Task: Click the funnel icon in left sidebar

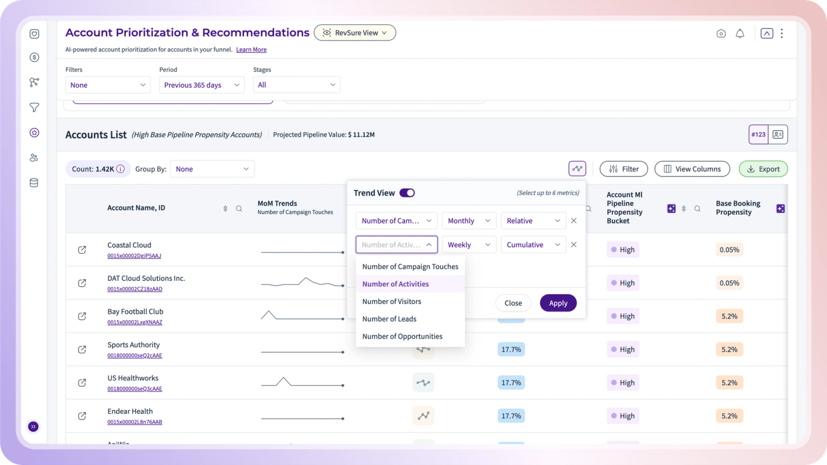Action: [x=34, y=107]
